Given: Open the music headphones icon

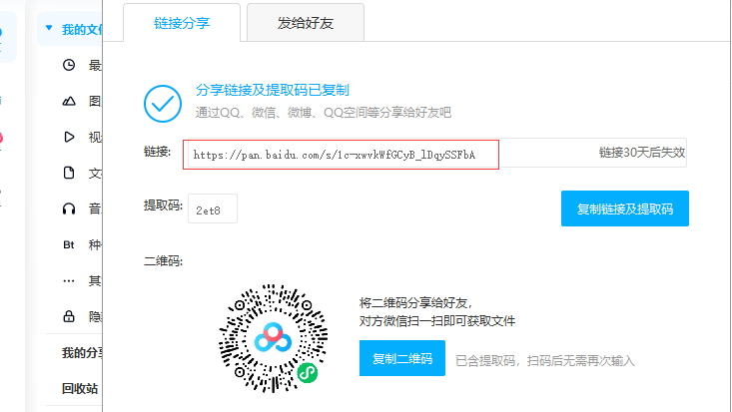Looking at the screenshot, I should point(69,208).
